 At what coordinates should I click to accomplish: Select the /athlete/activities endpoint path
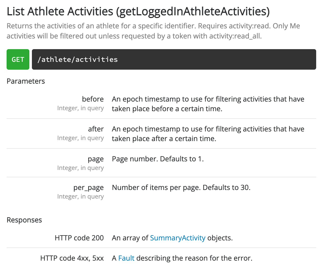coord(77,60)
